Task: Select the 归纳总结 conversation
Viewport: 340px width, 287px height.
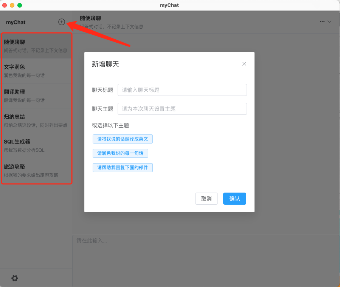Action: pos(36,120)
